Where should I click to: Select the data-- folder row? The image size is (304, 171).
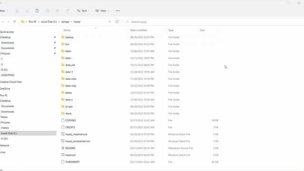[x=140, y=58]
